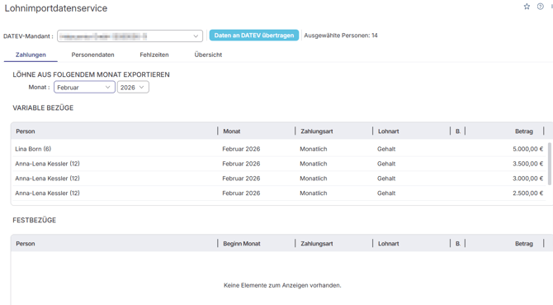Image resolution: width=553 pixels, height=305 pixels.
Task: Click Beginn Monat header in Festbezüge
Action: 242,244
